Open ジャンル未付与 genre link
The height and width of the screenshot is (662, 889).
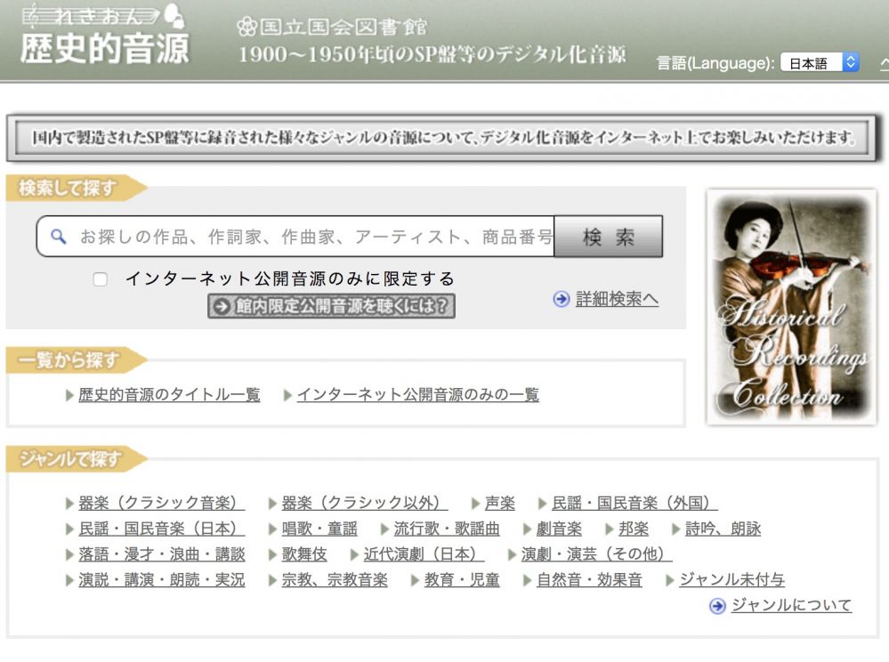pos(732,580)
